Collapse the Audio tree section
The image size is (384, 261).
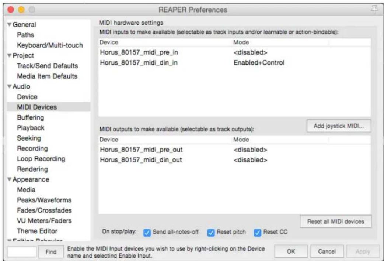coord(10,86)
